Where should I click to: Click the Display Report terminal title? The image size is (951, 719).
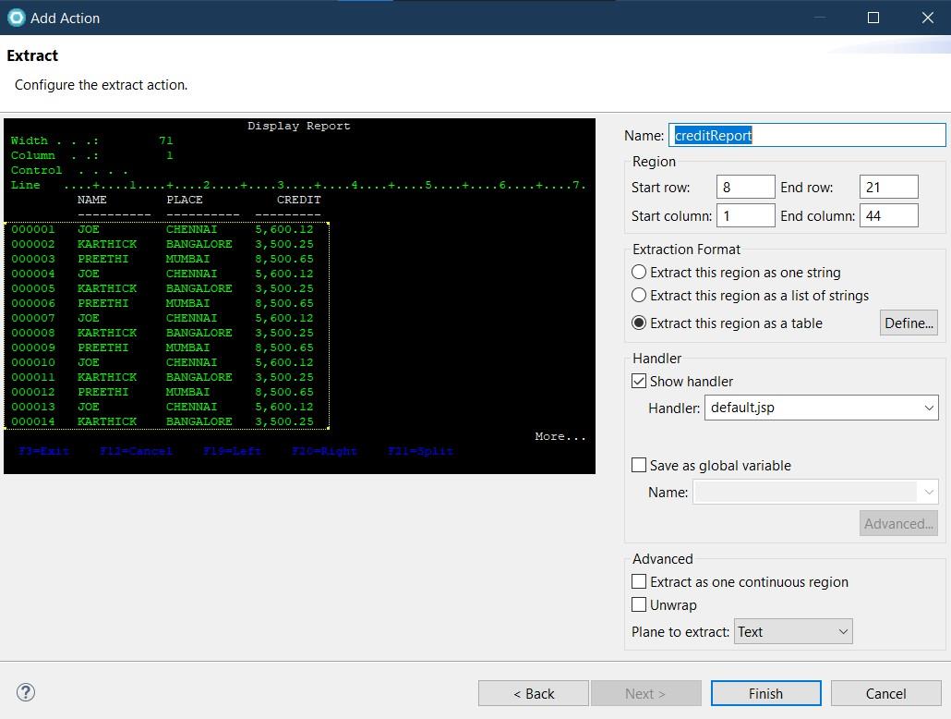click(299, 126)
